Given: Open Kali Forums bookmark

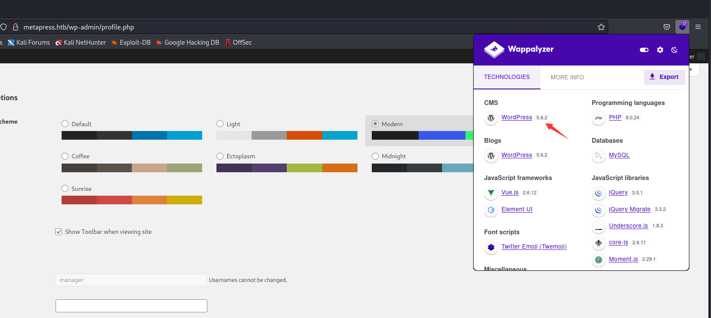Looking at the screenshot, I should click(29, 43).
